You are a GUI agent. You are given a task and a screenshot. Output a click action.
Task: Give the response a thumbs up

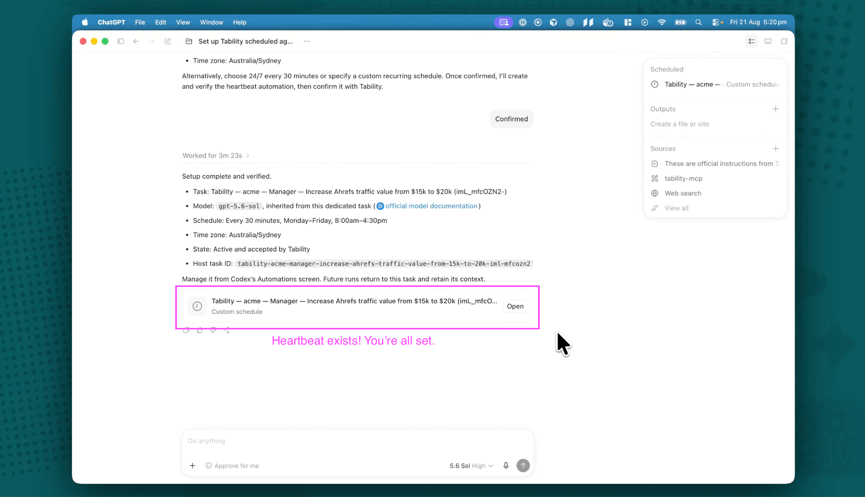point(200,330)
